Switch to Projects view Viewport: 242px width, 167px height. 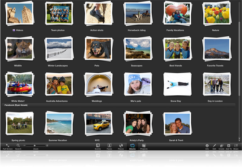tap(144, 147)
